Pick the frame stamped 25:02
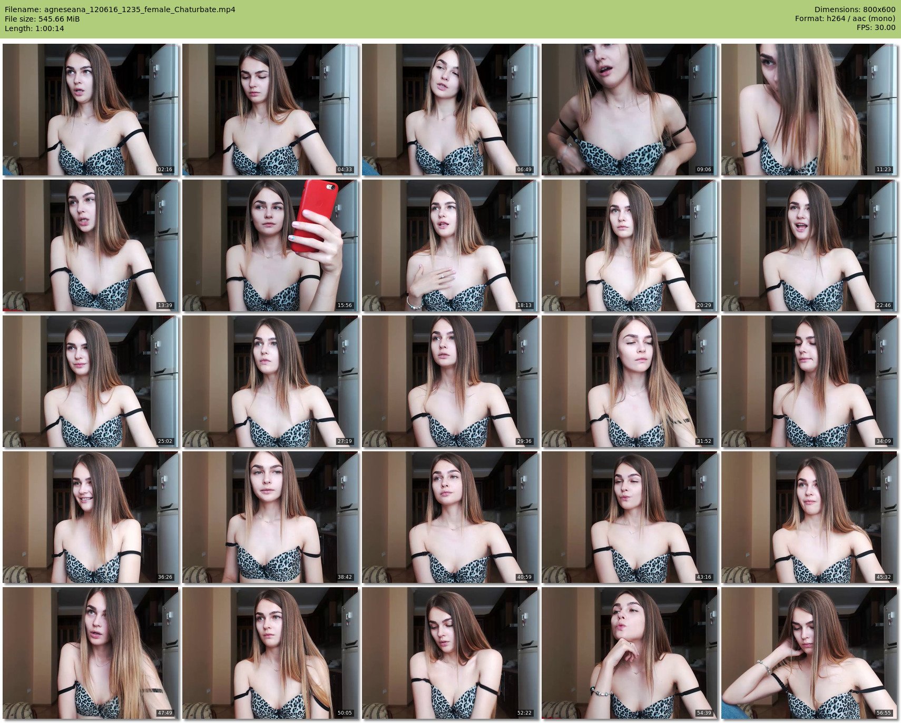Screen dimensions: 901x723 [x=91, y=381]
